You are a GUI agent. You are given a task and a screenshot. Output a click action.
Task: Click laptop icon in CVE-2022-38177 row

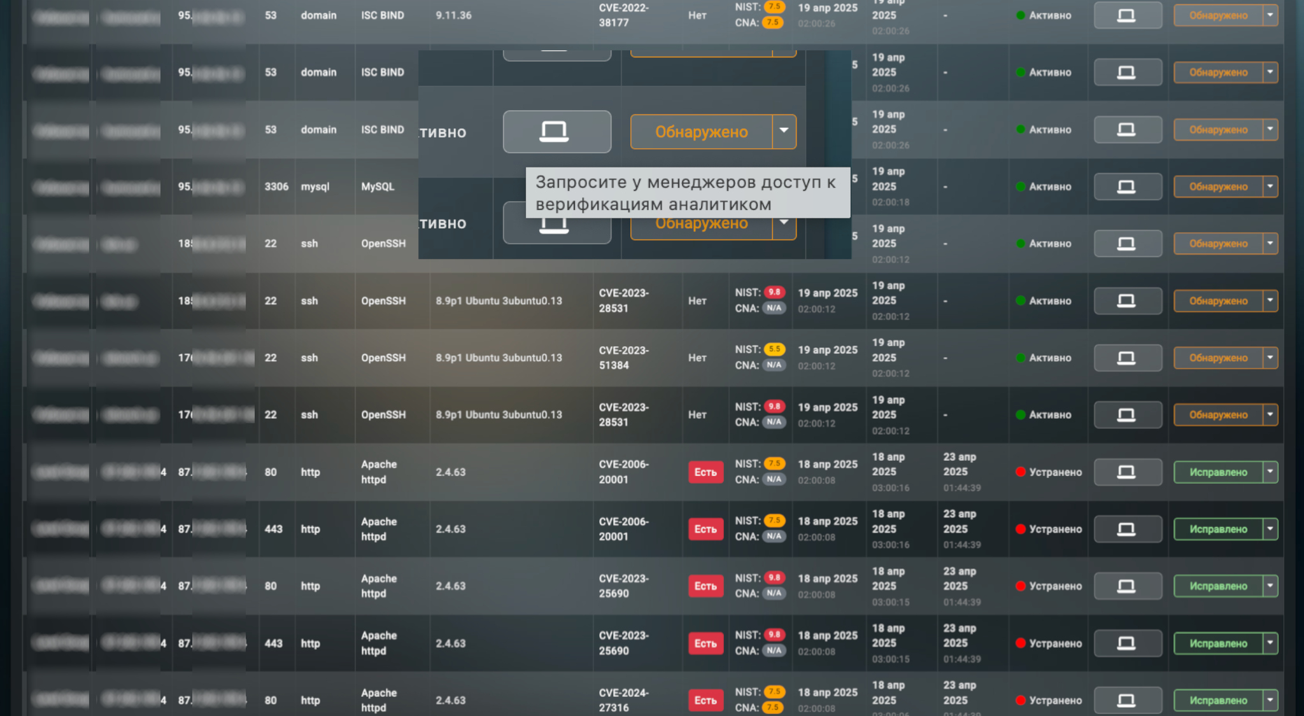(x=1127, y=15)
